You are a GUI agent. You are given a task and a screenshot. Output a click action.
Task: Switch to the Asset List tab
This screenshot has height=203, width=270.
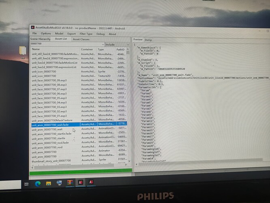(61, 39)
